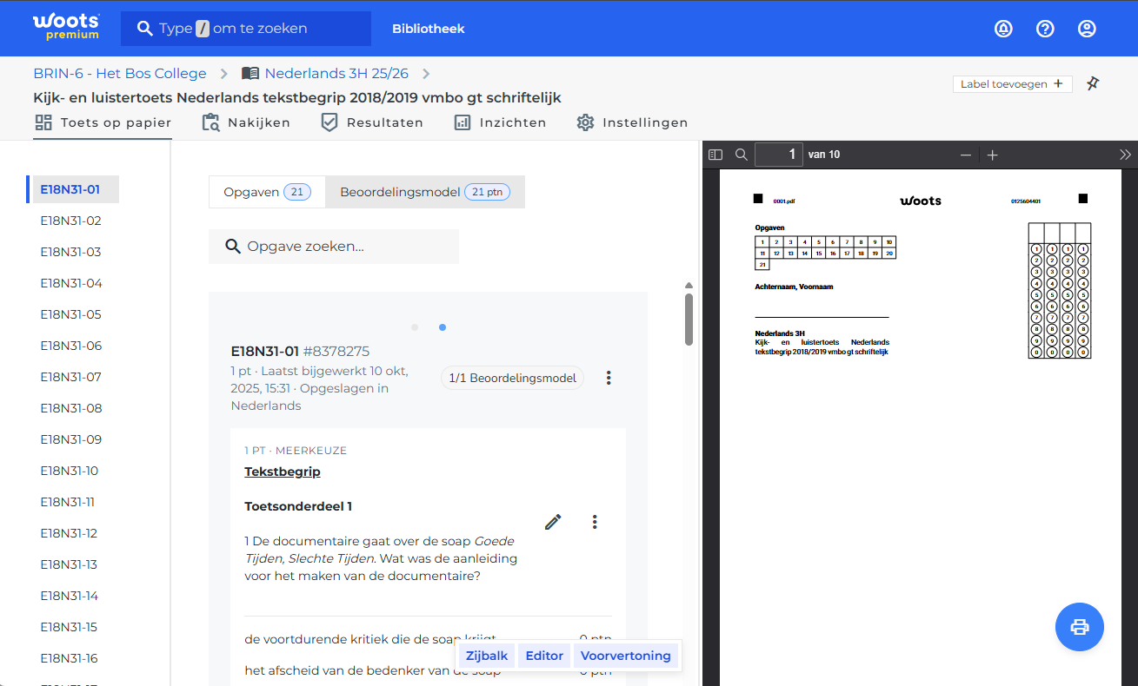Click the pin icon next to Label toevoegen
Viewport: 1138px width, 686px height.
tap(1094, 83)
